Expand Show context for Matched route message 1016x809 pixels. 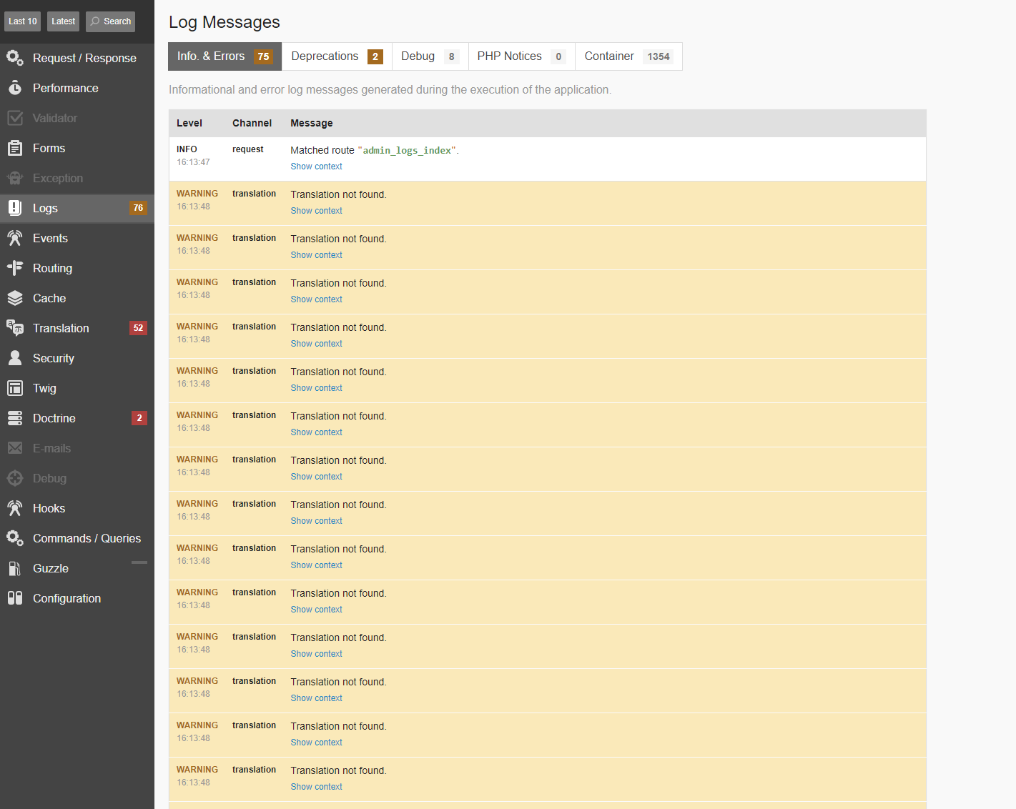316,167
